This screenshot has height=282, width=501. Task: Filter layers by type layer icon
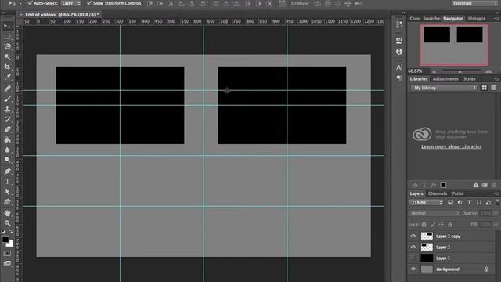[x=469, y=202]
